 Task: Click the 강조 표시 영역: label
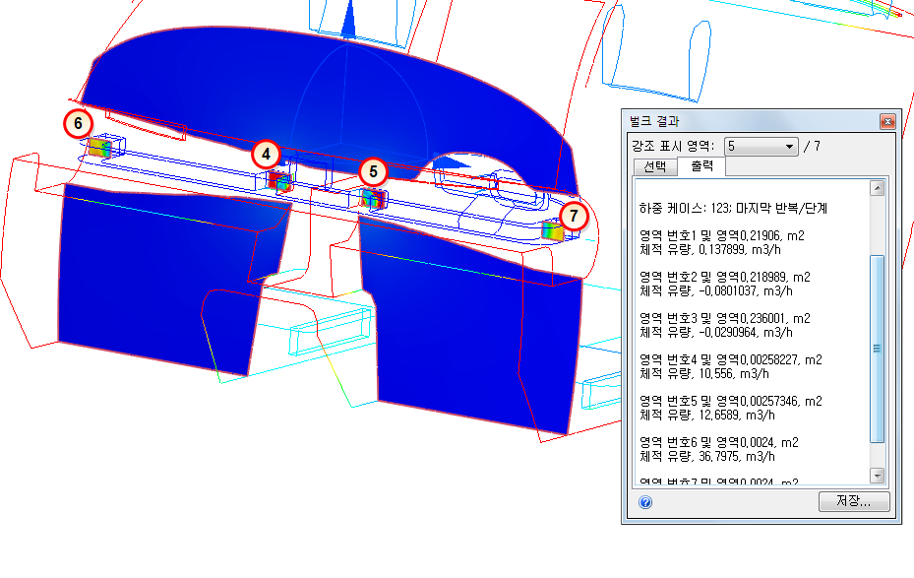673,147
